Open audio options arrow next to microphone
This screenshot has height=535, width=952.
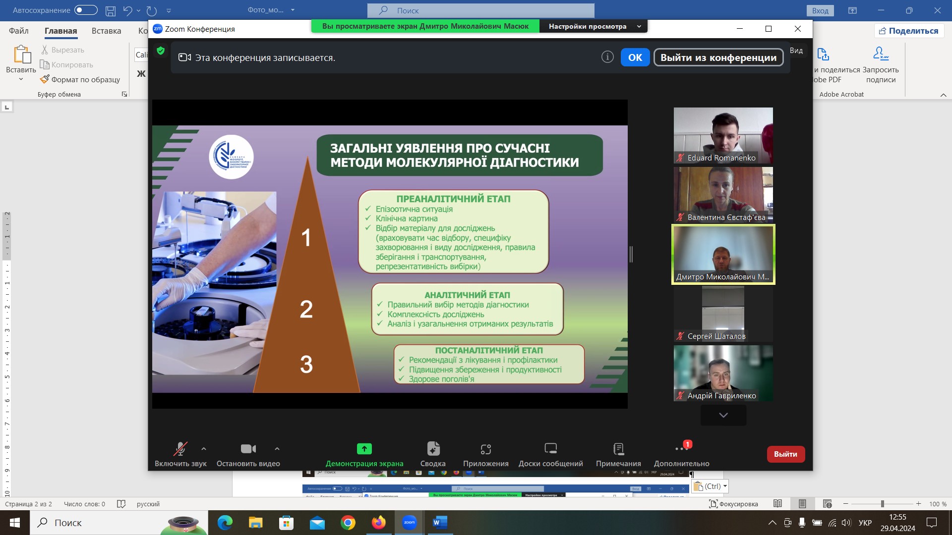pos(204,449)
